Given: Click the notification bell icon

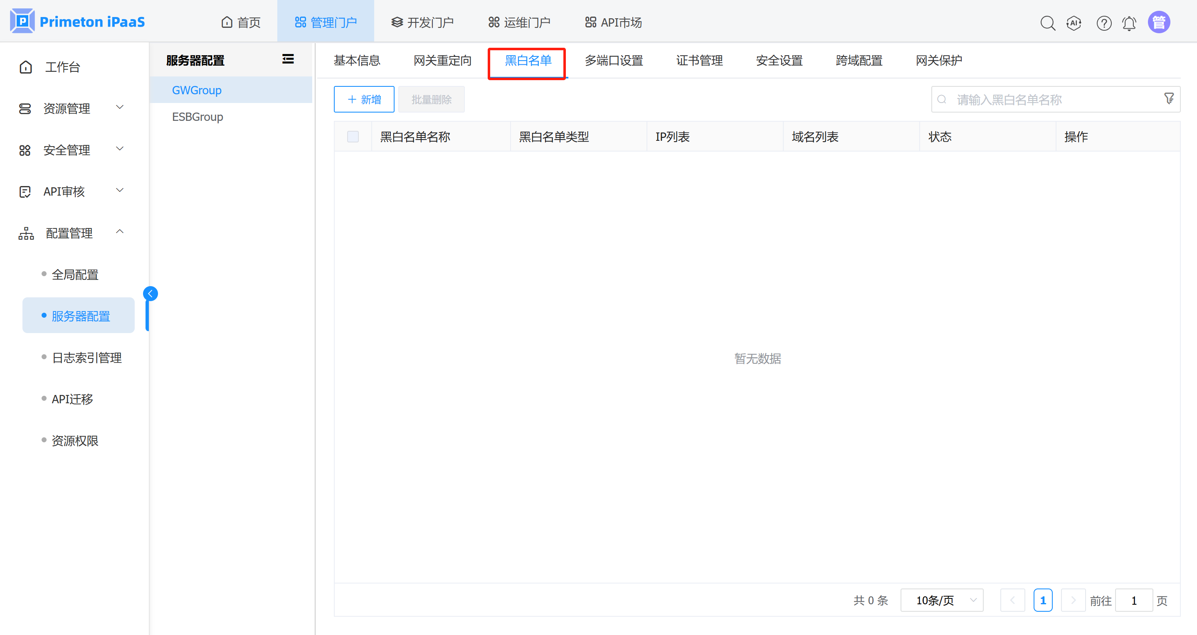Looking at the screenshot, I should click(x=1129, y=23).
